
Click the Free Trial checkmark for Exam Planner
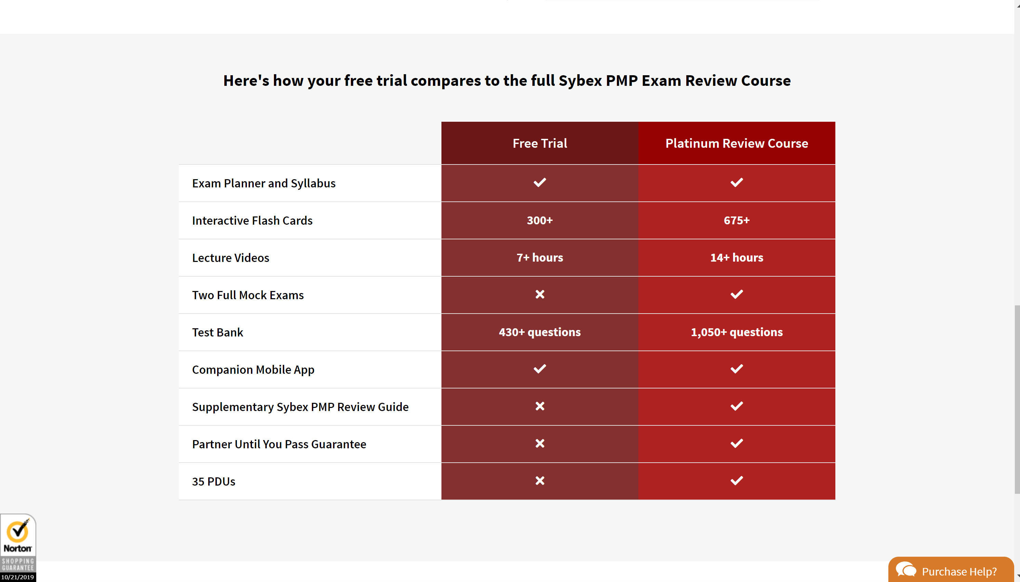pyautogui.click(x=540, y=183)
